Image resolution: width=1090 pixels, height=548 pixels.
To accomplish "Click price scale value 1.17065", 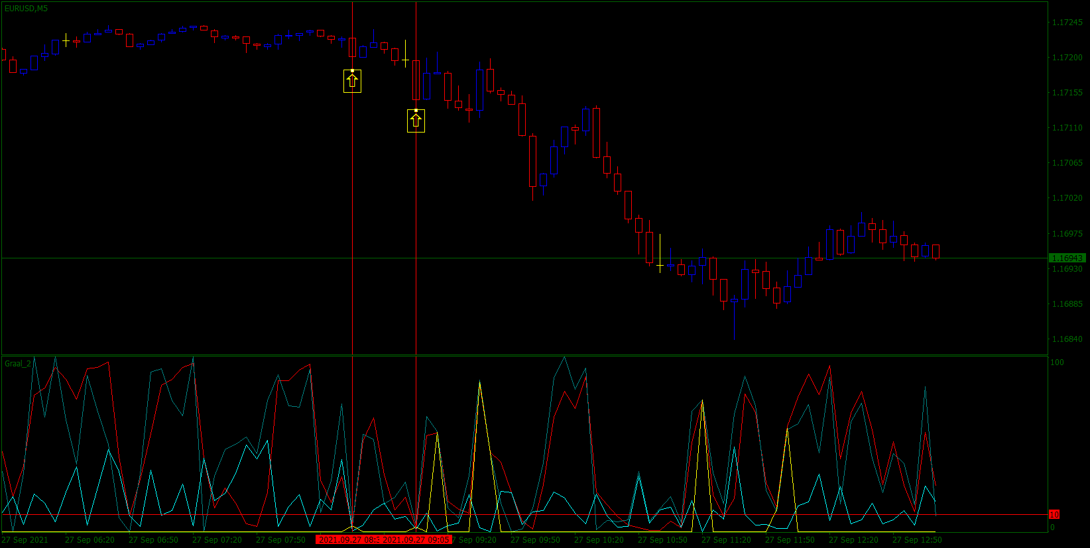I will [x=1067, y=163].
